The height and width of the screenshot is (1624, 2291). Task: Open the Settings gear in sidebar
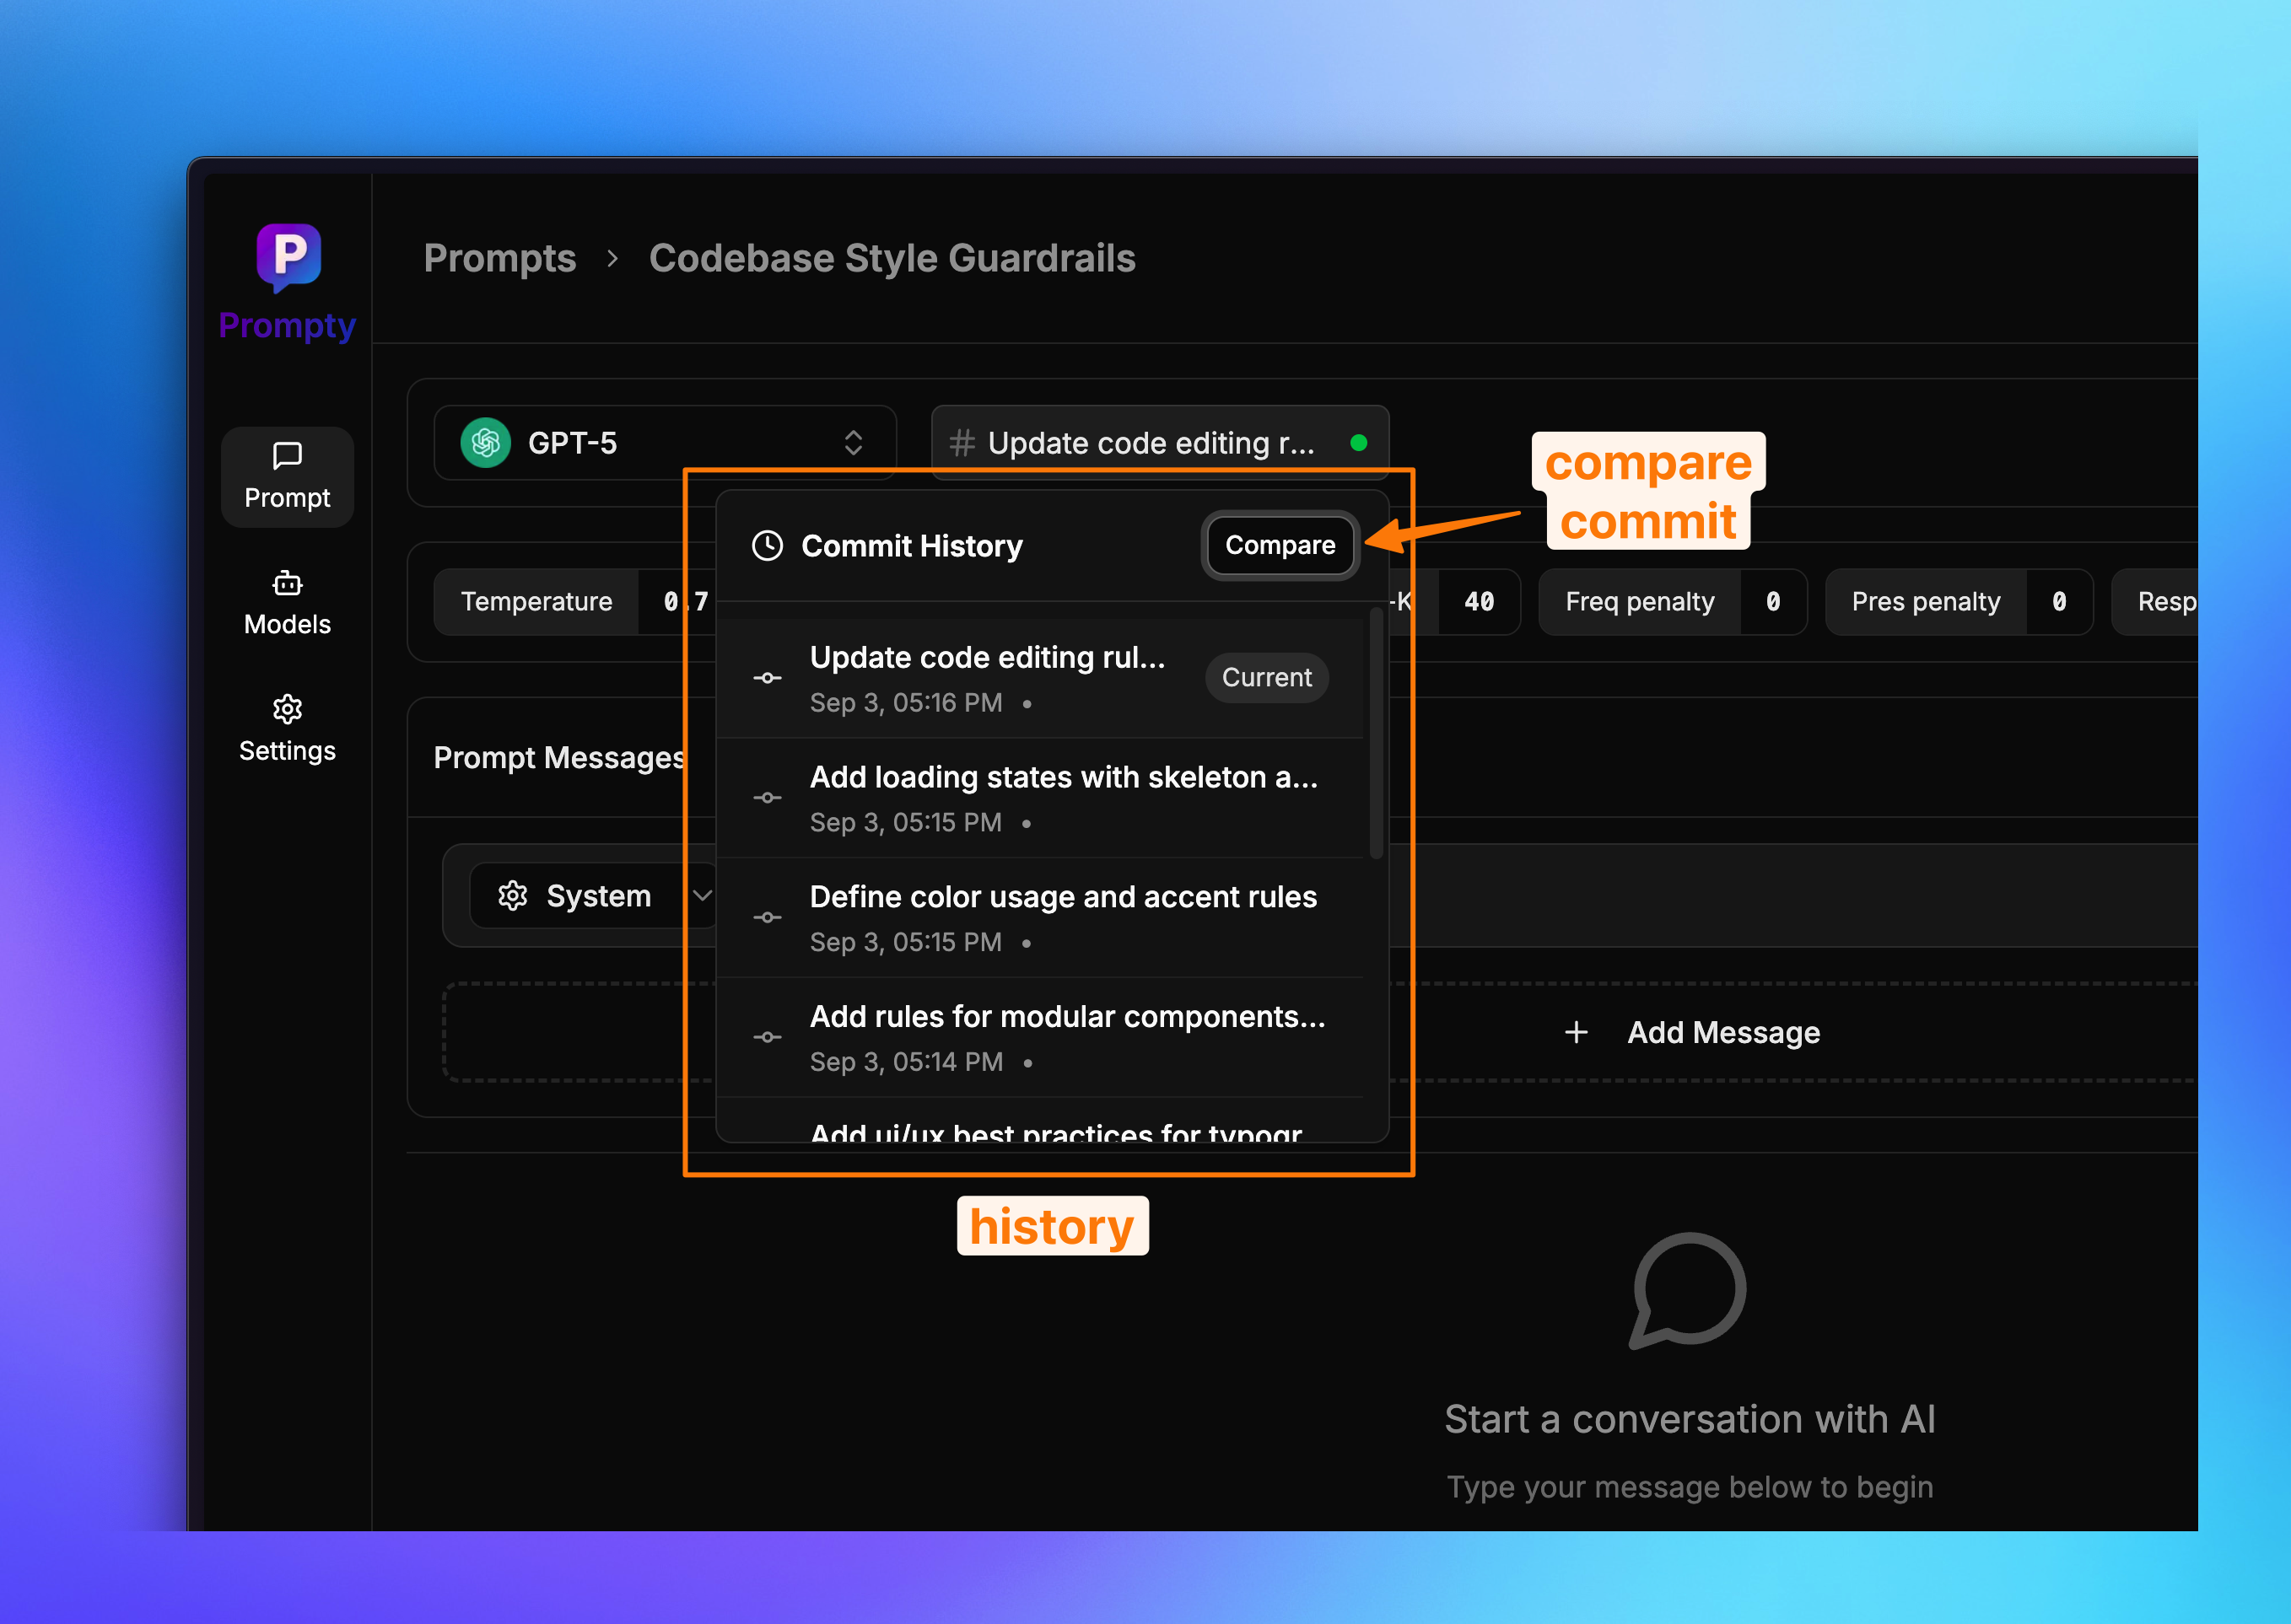point(287,710)
